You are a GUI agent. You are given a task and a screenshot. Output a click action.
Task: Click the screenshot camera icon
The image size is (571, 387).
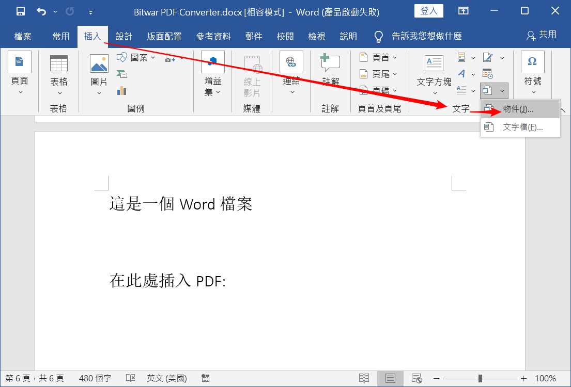coord(170,58)
